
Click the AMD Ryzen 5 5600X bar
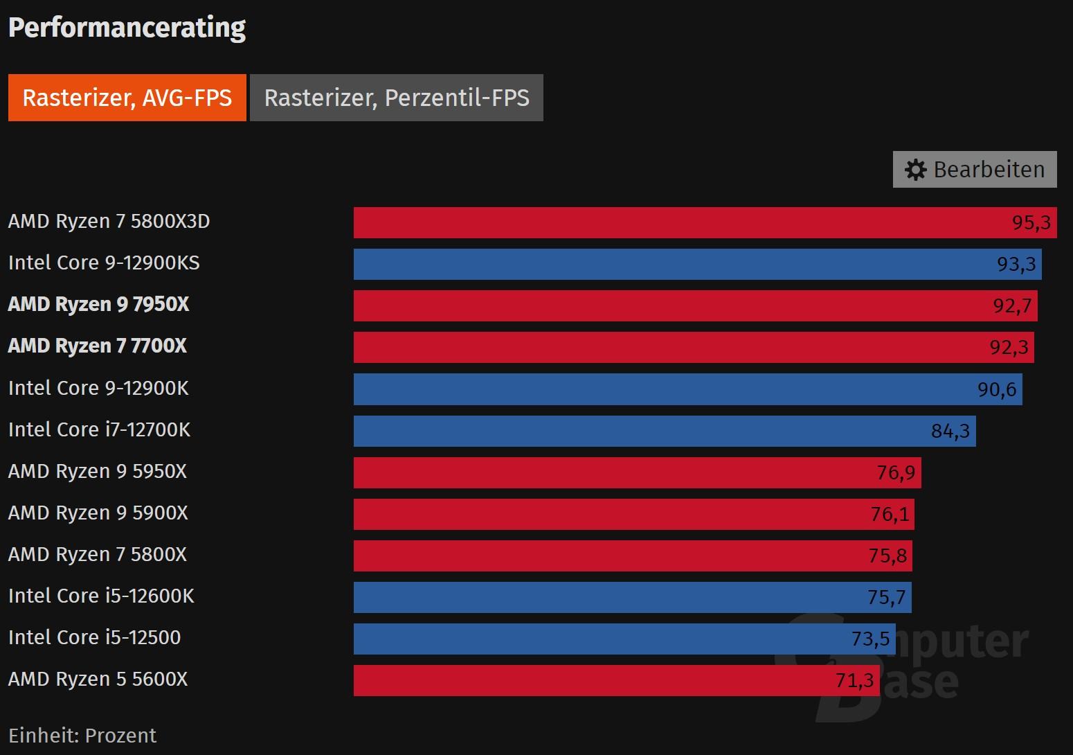(617, 680)
